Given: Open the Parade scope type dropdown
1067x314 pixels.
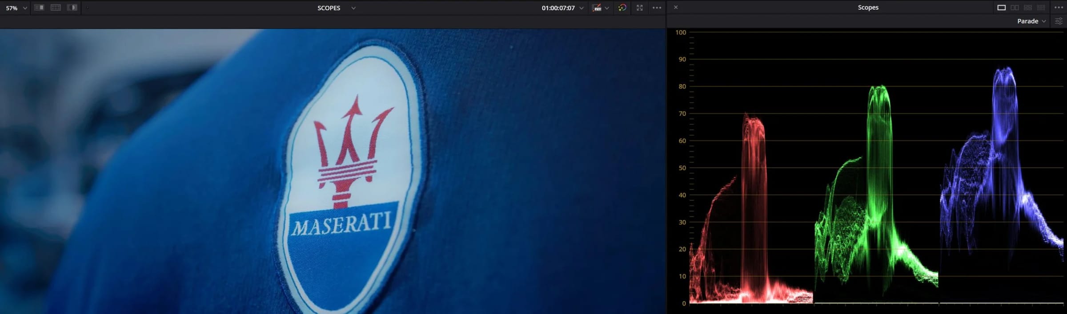Looking at the screenshot, I should [x=1031, y=21].
